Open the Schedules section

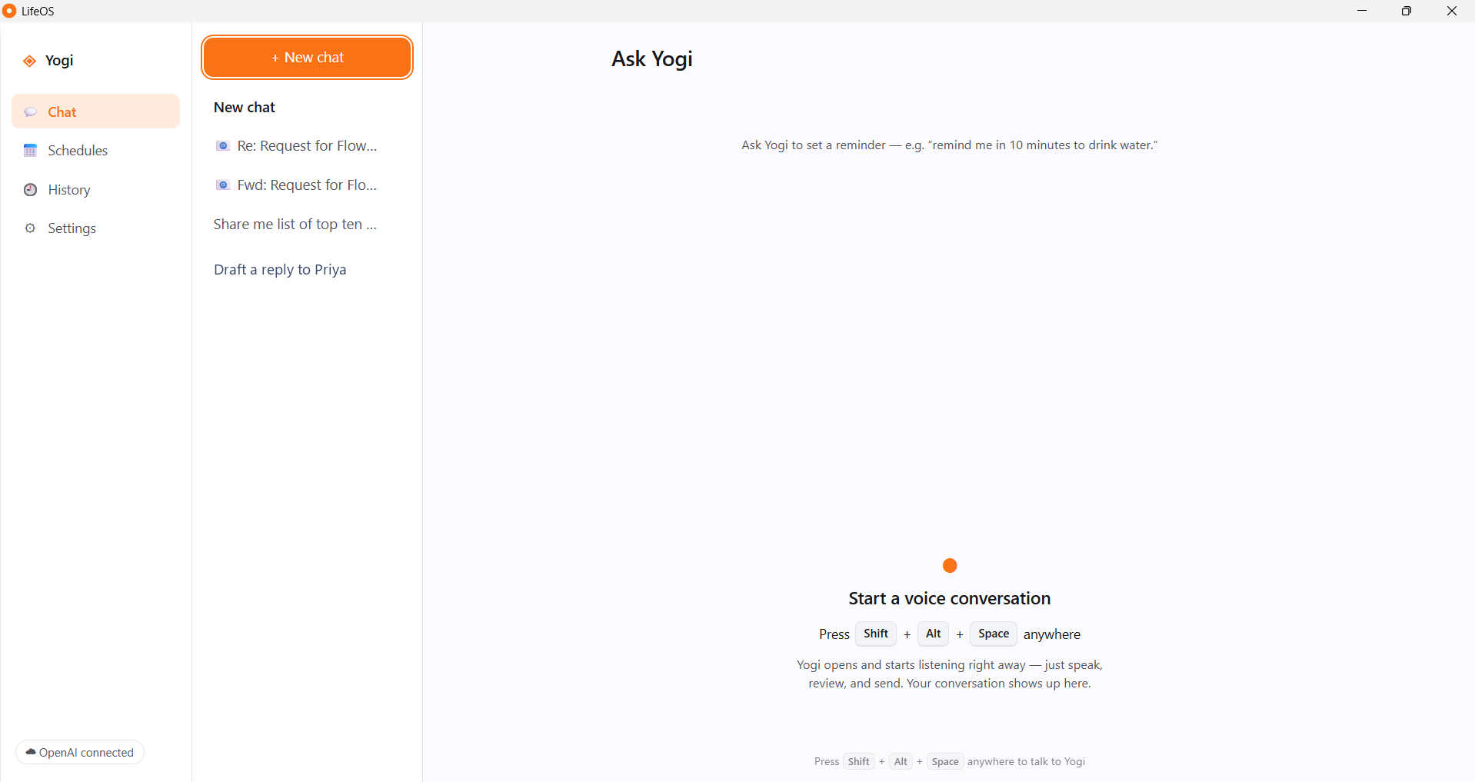(x=95, y=151)
